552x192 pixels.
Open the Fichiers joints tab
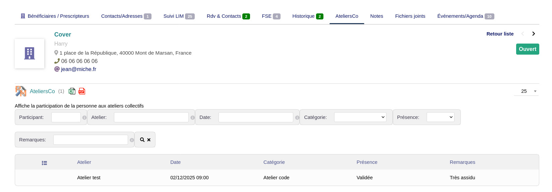pos(410,16)
